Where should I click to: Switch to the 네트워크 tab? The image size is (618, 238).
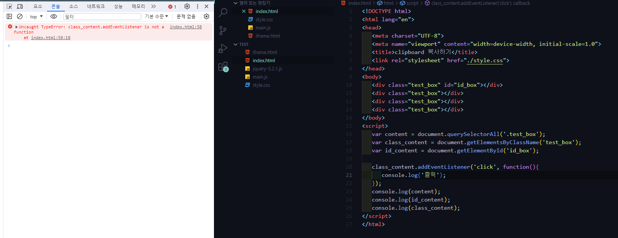[x=96, y=6]
